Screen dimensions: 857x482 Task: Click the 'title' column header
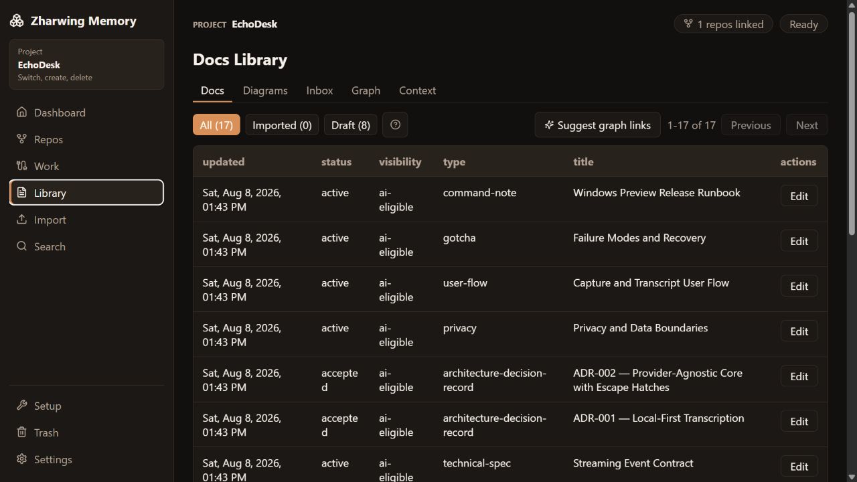point(583,162)
